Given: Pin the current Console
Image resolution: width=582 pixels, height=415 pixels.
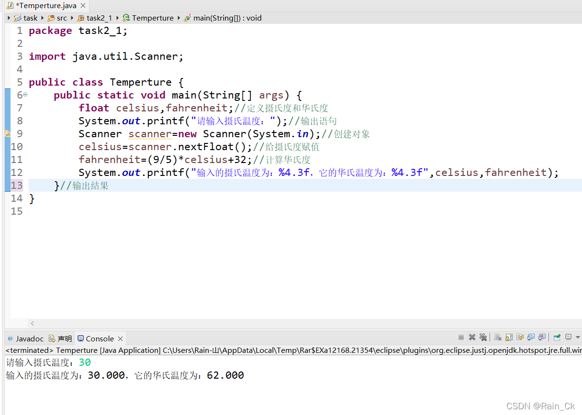Looking at the screenshot, I should tap(557, 337).
